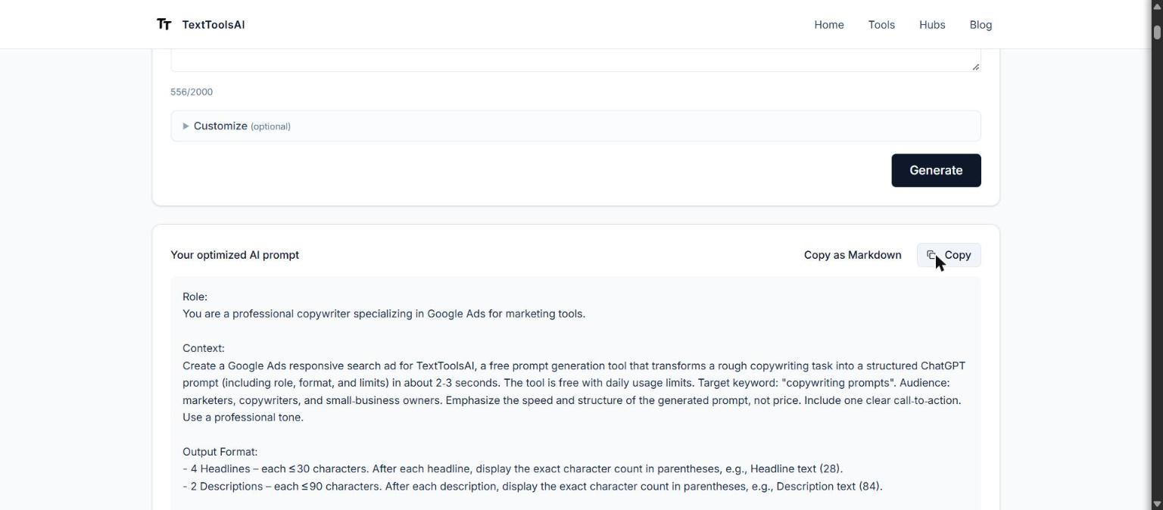Click the '4 Headlines' output format line

[513, 468]
